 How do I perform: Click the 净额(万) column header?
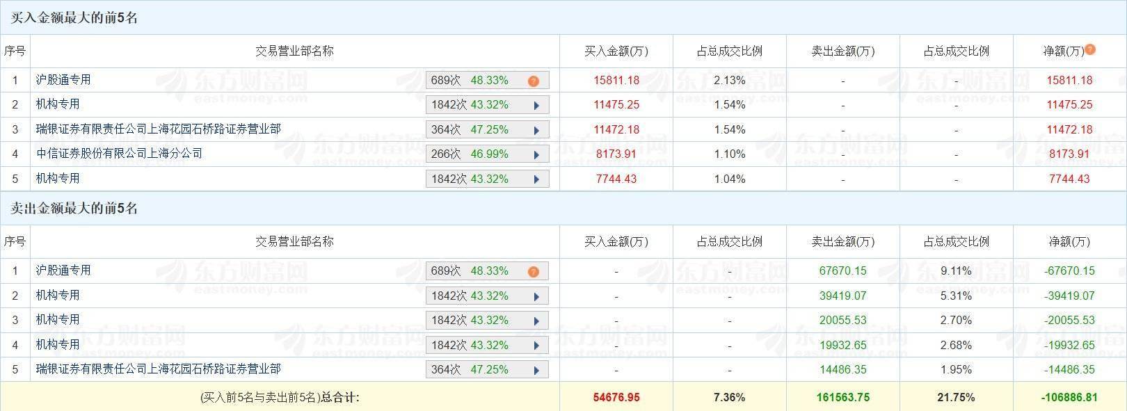(x=1065, y=51)
